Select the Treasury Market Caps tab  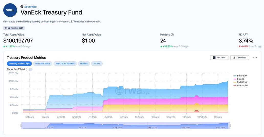click(x=19, y=64)
